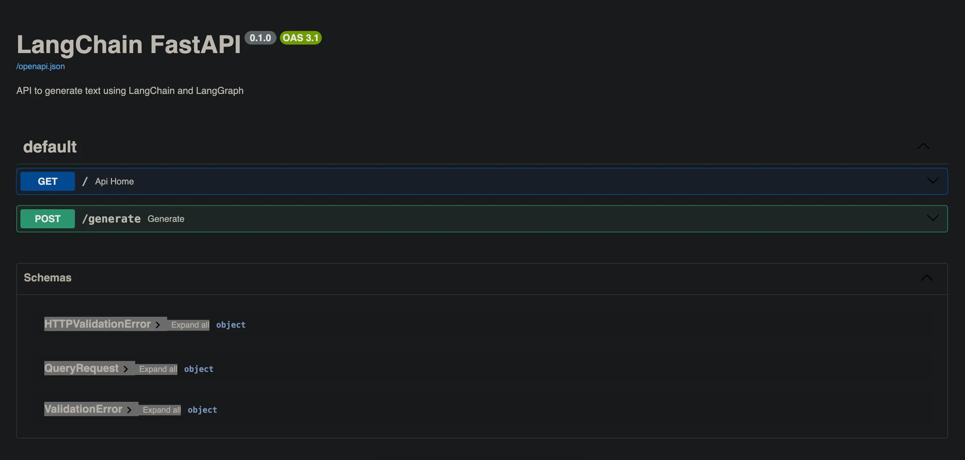The height and width of the screenshot is (460, 965).
Task: Click the POST method icon badge
Action: (47, 218)
